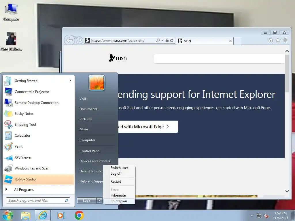Expand All Programs
The width and height of the screenshot is (295, 221).
39,189
